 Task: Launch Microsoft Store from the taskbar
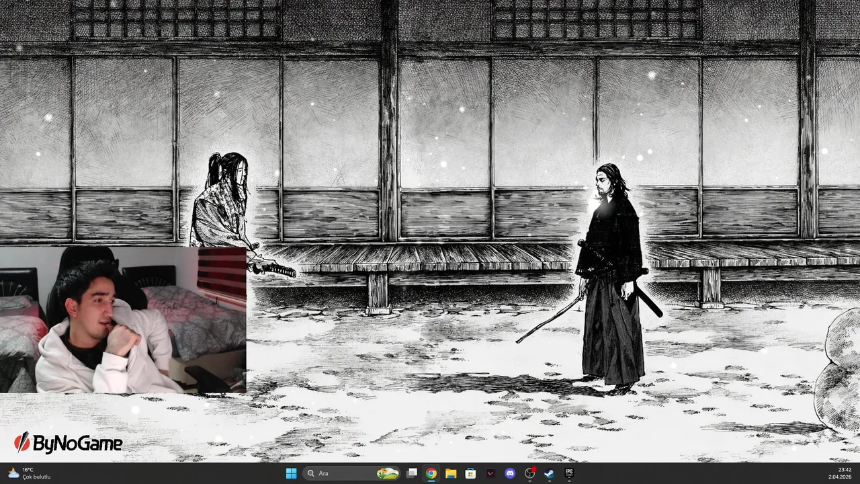pyautogui.click(x=471, y=473)
